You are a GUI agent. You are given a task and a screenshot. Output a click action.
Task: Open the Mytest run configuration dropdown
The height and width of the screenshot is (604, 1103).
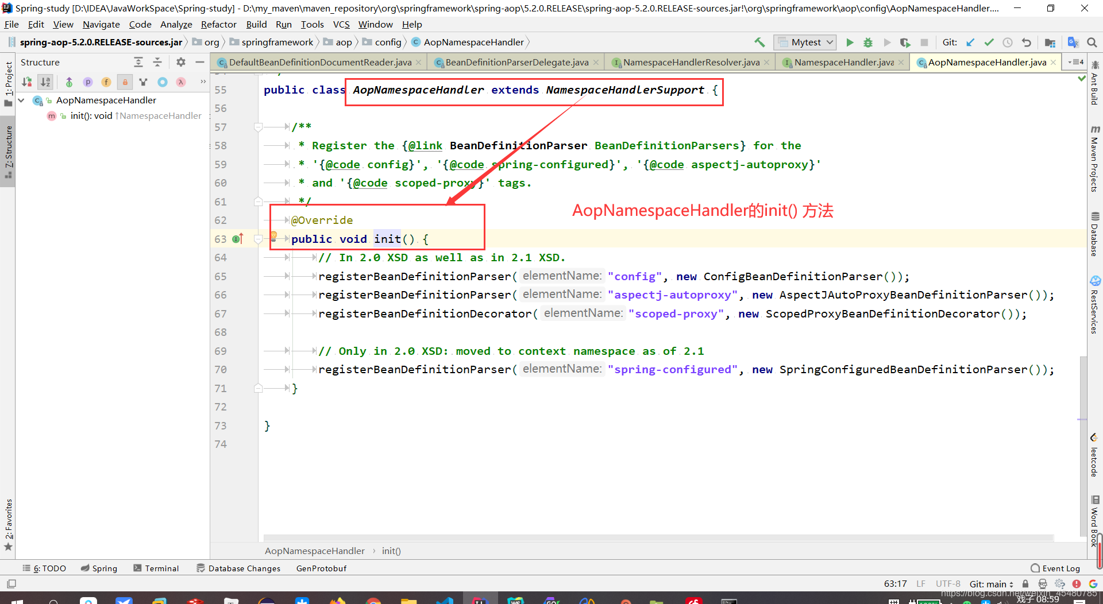click(829, 42)
